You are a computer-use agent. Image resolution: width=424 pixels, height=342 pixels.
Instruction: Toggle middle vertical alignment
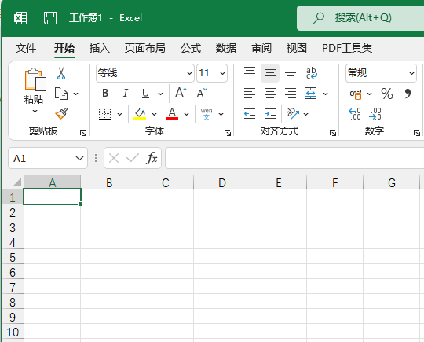pyautogui.click(x=270, y=73)
